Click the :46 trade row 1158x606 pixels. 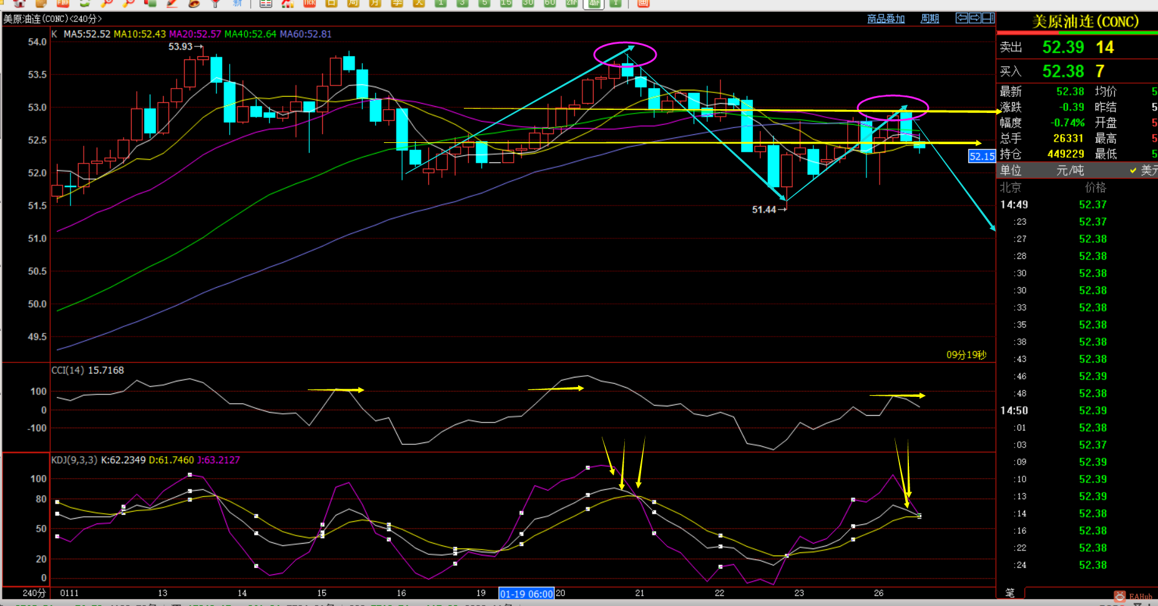click(x=1077, y=376)
